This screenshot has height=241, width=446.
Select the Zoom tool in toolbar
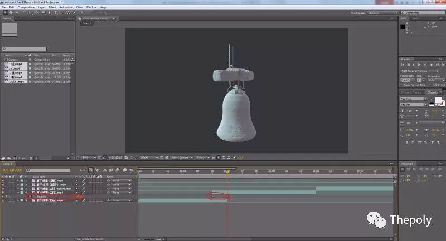click(x=17, y=13)
